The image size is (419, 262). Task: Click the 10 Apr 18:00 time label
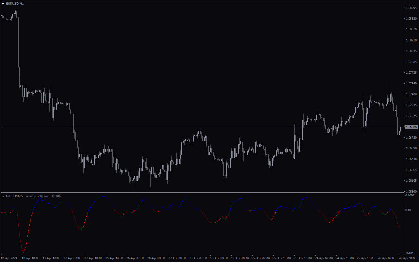pos(30,258)
